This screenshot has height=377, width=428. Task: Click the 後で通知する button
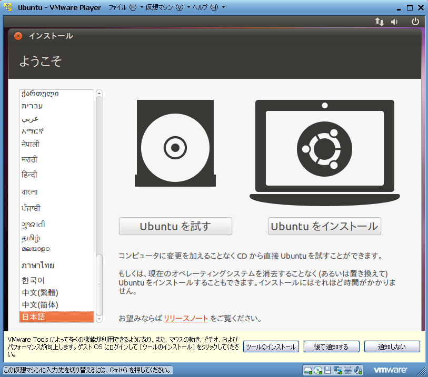coord(331,347)
